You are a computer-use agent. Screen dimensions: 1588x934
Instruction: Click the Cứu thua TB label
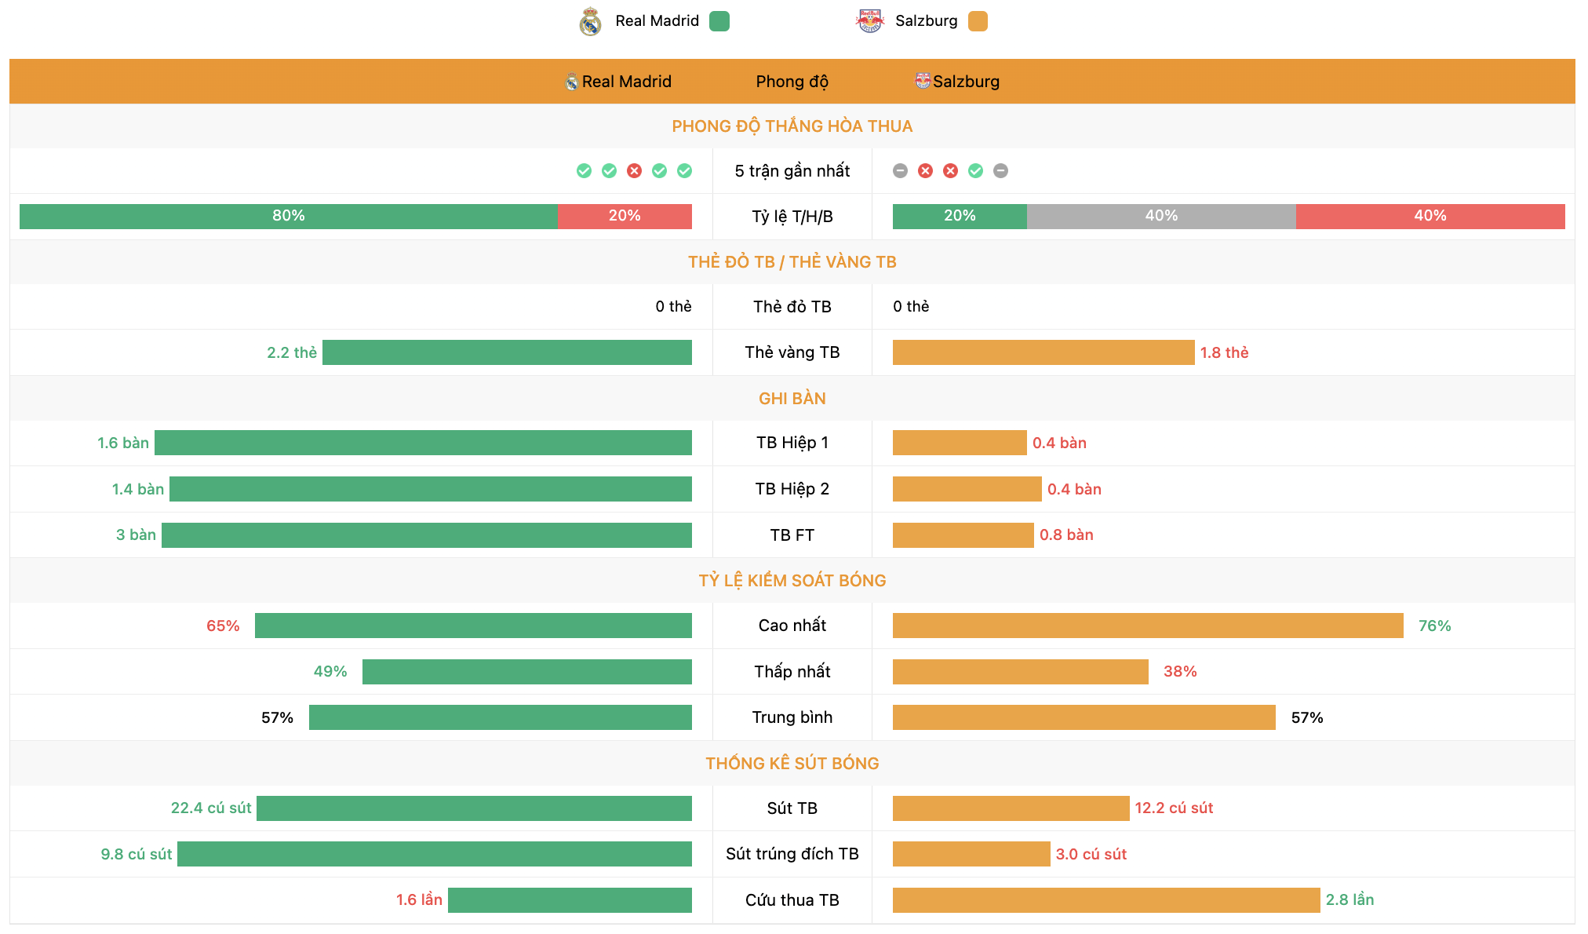792,900
